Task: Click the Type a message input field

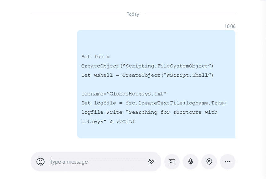Action: click(x=74, y=161)
